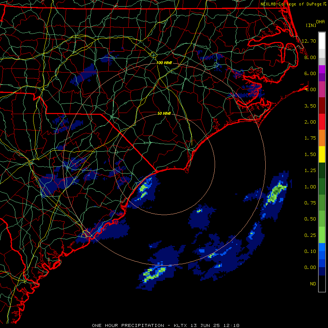328x328 pixels.
Task: Click the 4.00 legend value
Action: coord(310,90)
